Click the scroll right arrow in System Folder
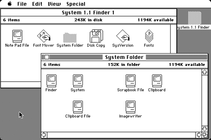Image resolution: width=211 pixels, height=140 pixels. click(199, 135)
